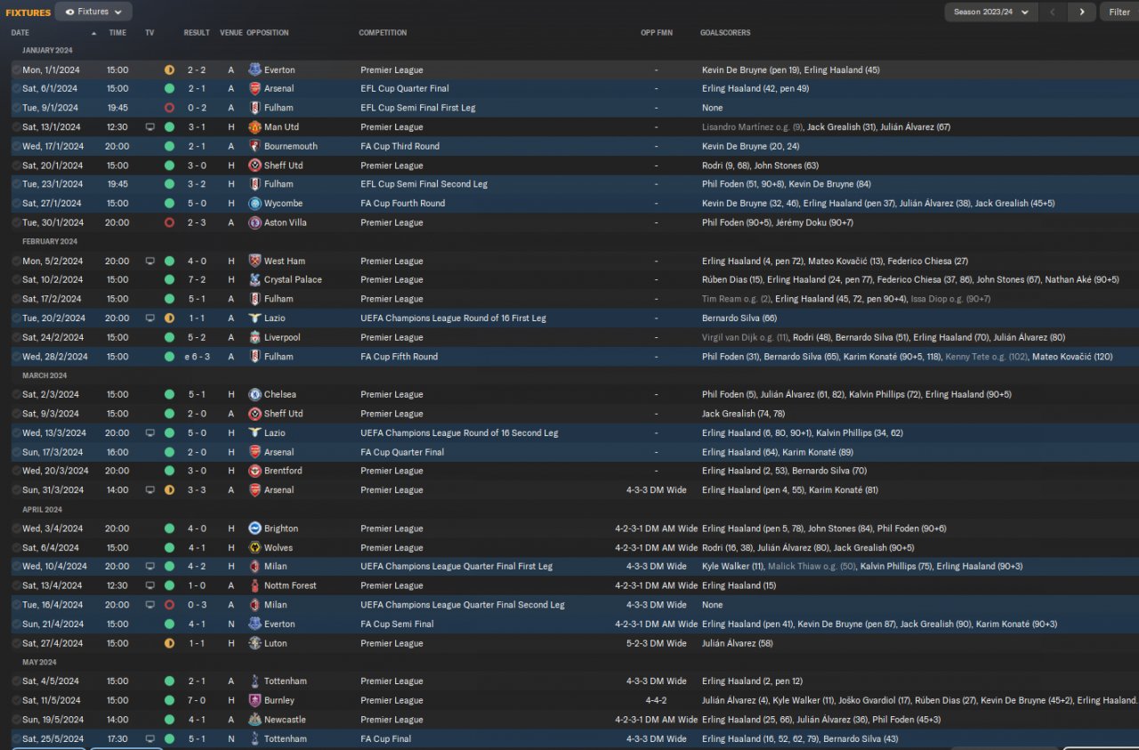Click the TV icon on the Nottm Forest row
The width and height of the screenshot is (1139, 750).
(149, 585)
